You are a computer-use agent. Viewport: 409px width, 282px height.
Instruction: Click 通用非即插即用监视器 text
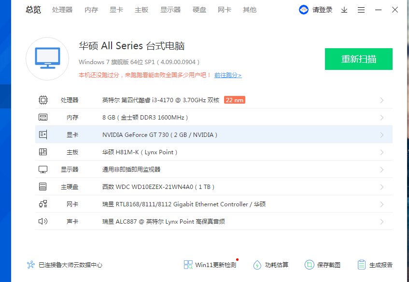point(131,170)
